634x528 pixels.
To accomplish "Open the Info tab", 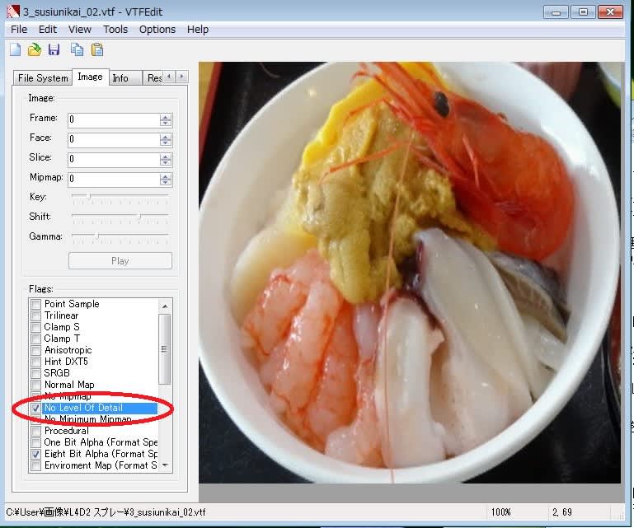I will 120,78.
